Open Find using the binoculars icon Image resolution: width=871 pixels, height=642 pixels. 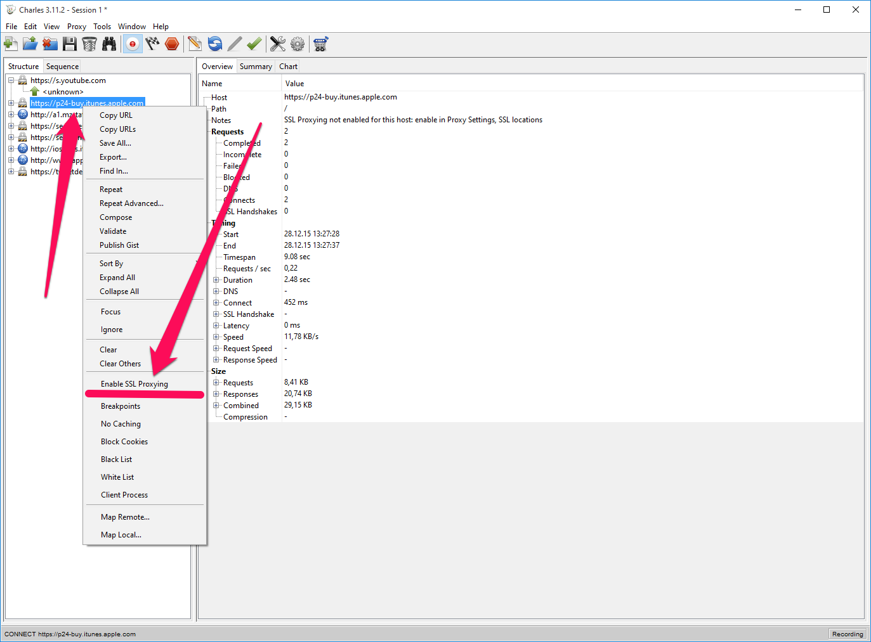pyautogui.click(x=109, y=44)
